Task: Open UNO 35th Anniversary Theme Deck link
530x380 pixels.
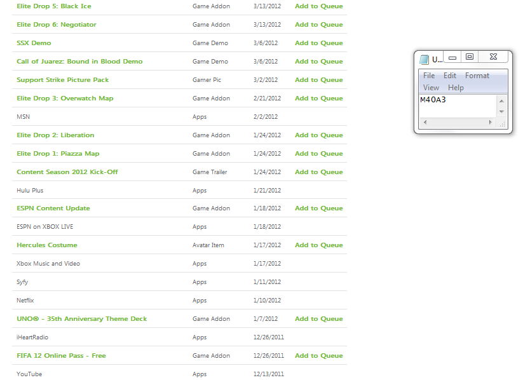Action: [82, 319]
